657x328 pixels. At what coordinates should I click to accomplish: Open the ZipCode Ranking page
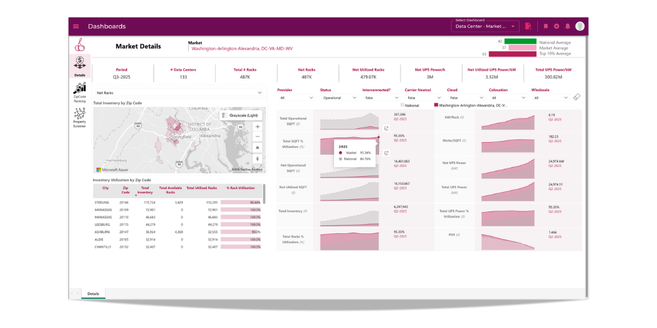(x=80, y=92)
